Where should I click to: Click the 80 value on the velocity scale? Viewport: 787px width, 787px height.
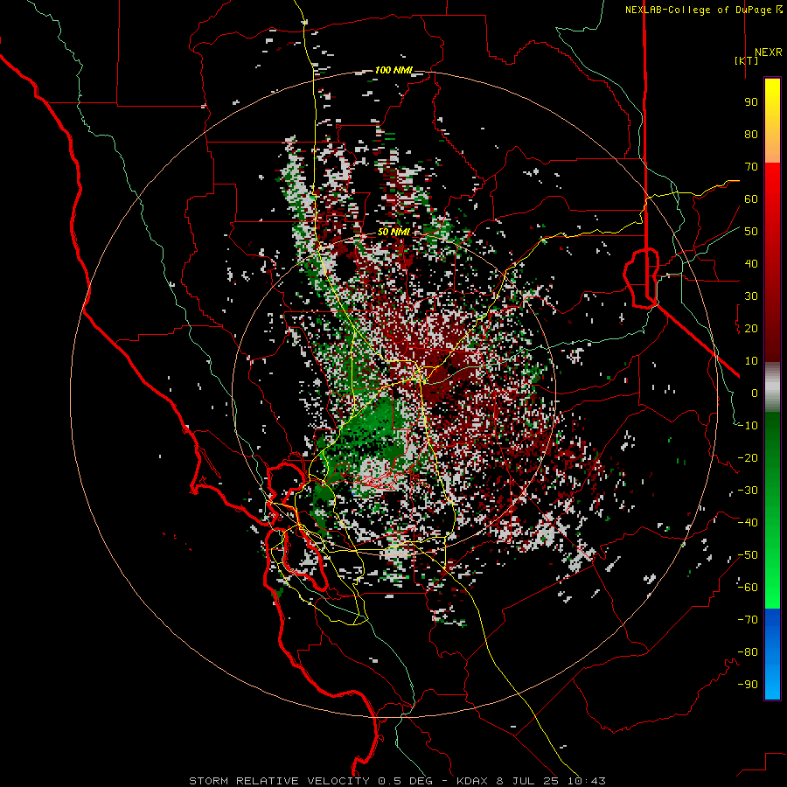(x=751, y=135)
